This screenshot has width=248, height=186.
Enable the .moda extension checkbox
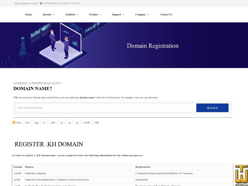coord(81,122)
